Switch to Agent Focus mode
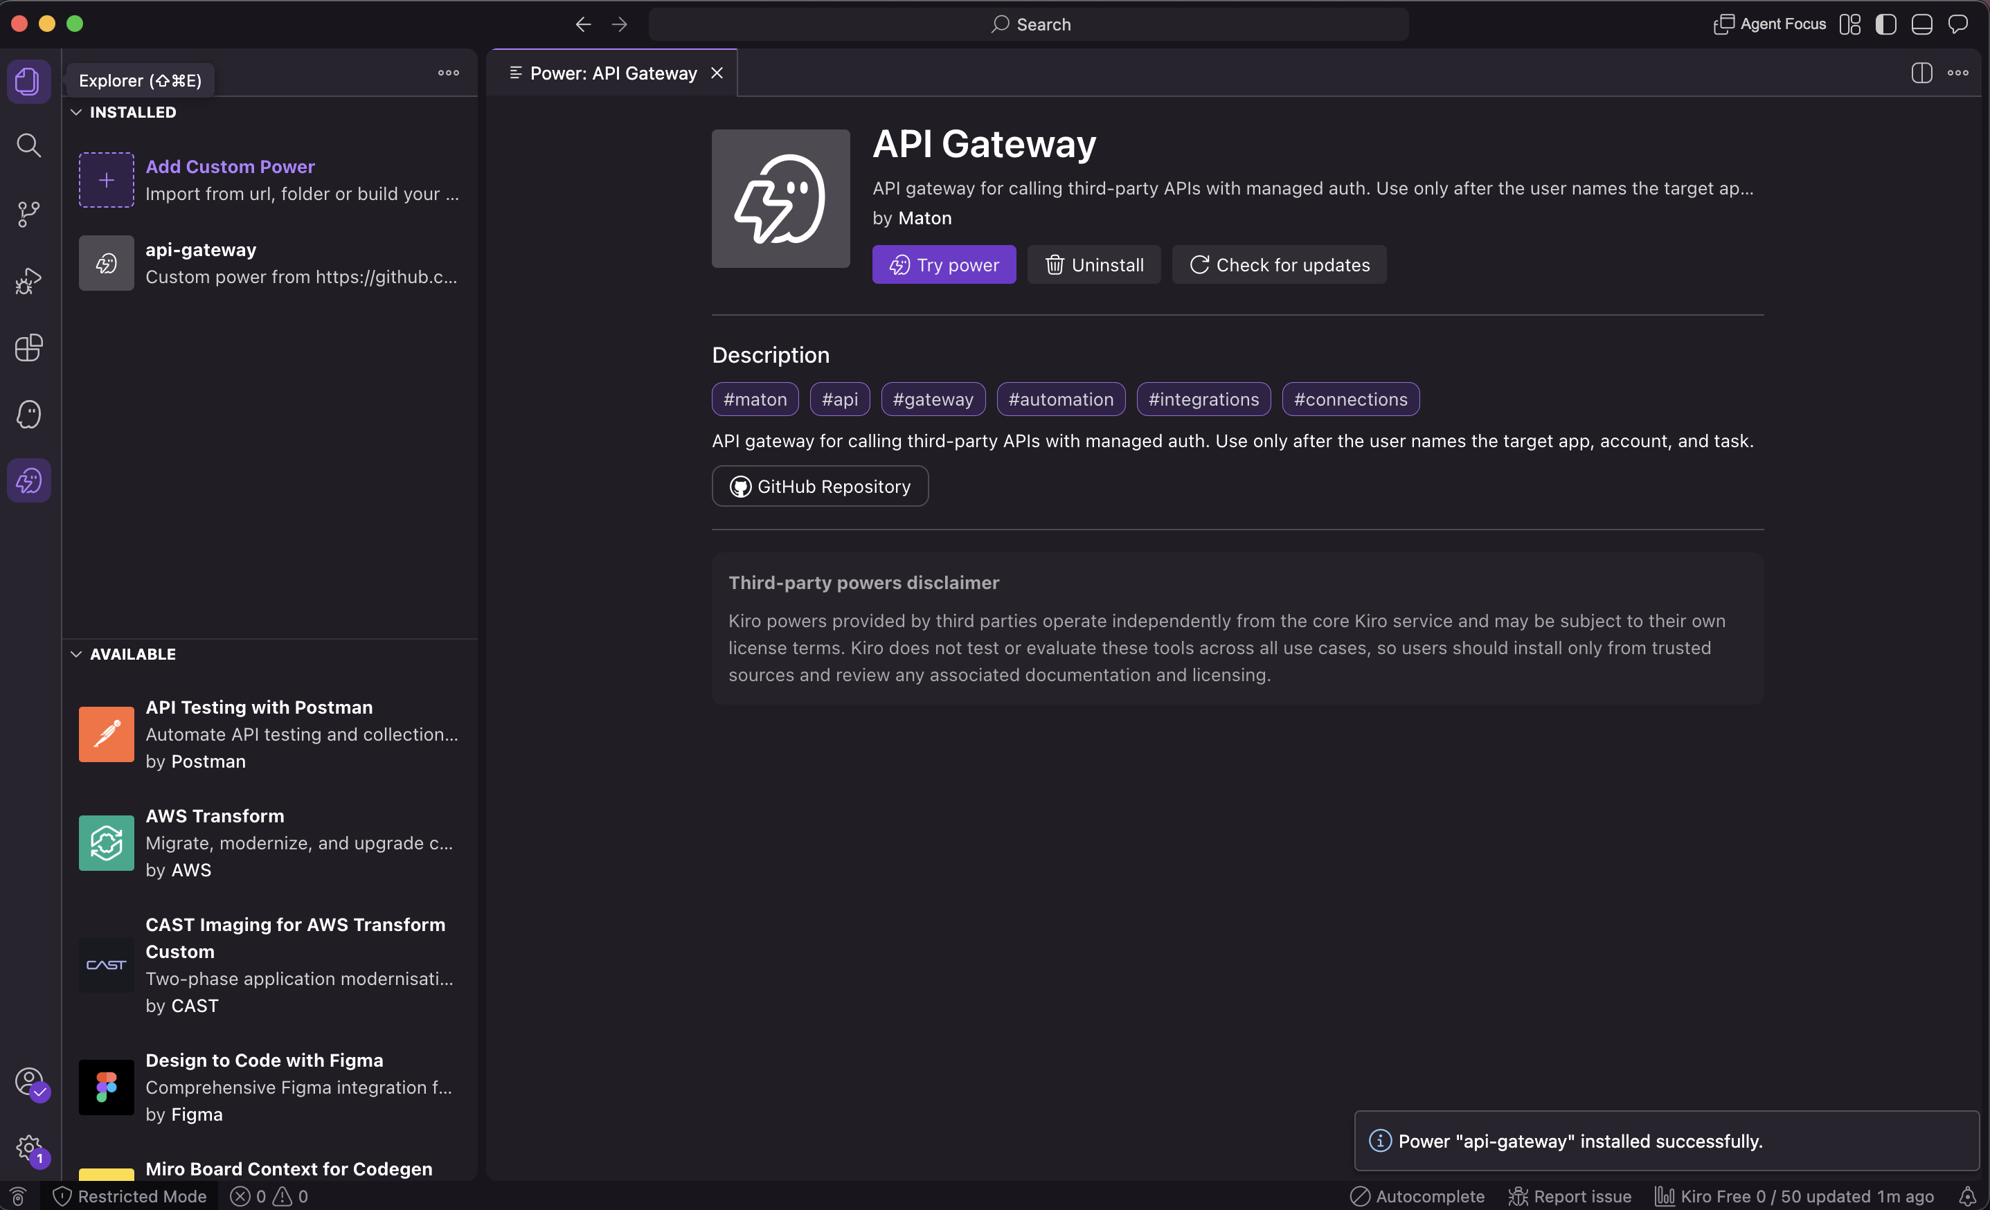This screenshot has height=1210, width=1990. point(1770,24)
